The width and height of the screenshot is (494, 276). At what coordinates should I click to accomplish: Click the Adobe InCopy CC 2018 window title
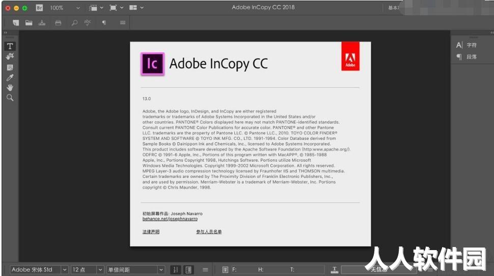pyautogui.click(x=263, y=7)
